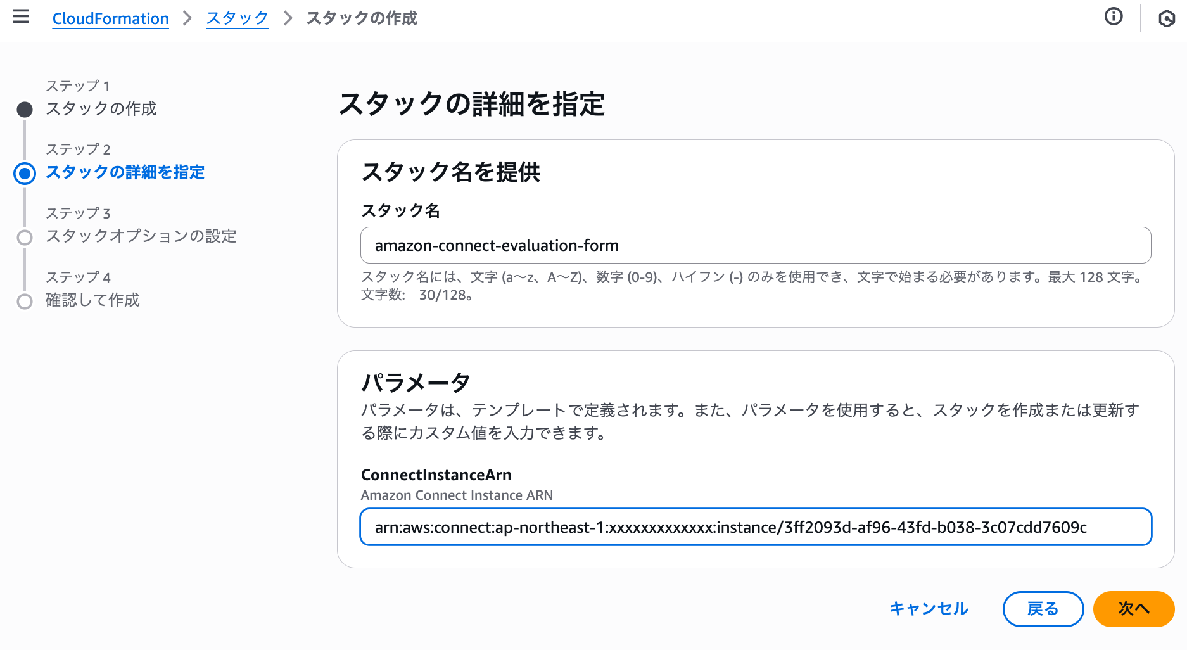Click 戻る to go back
Screen dimensions: 1187x650
[x=1043, y=609]
